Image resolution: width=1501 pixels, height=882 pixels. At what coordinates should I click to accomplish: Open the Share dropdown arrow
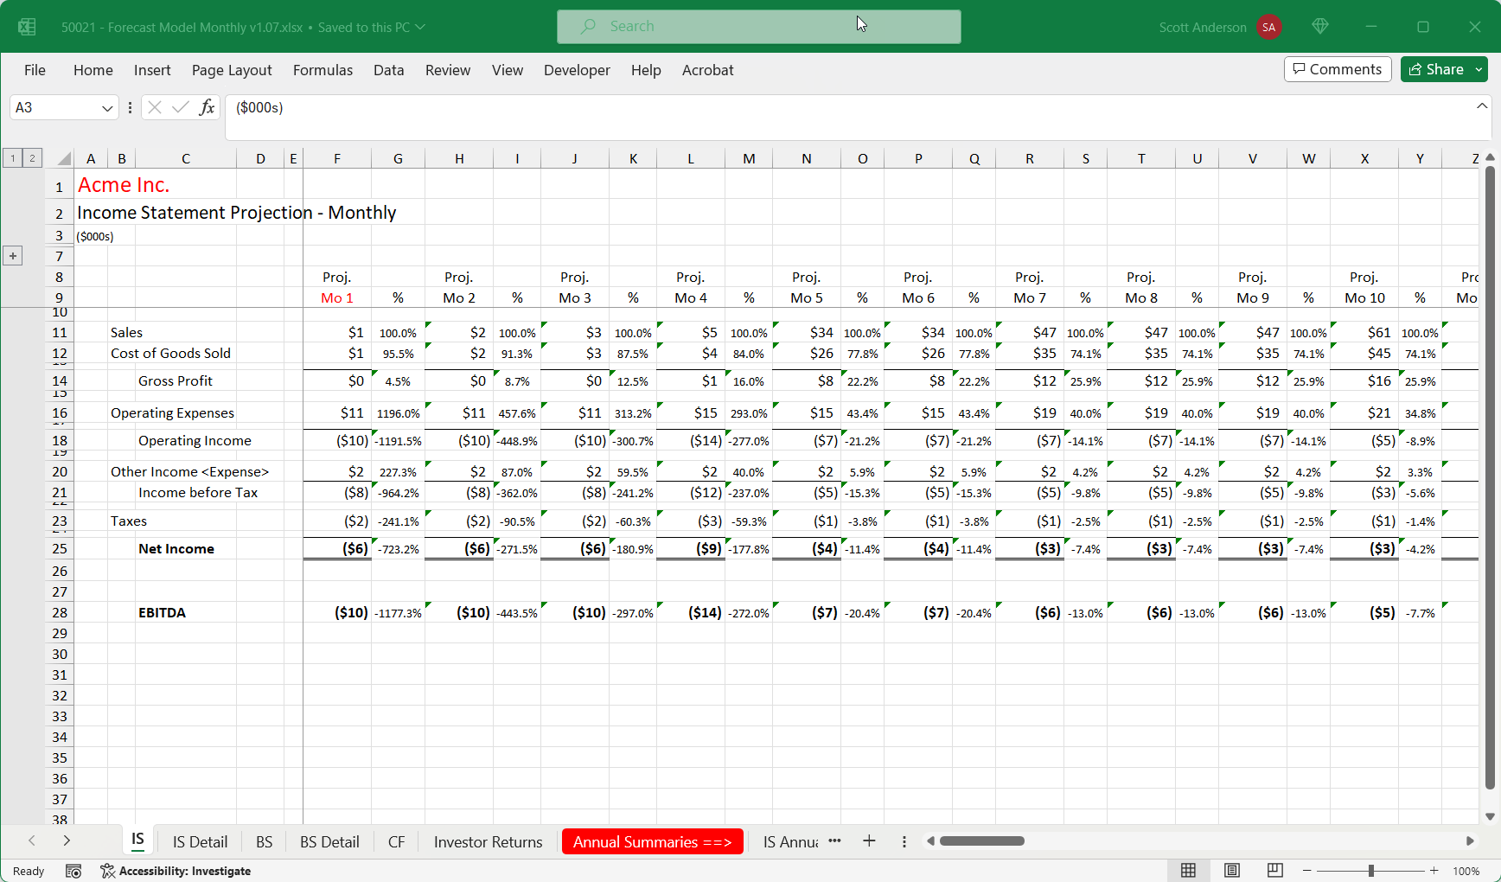pyautogui.click(x=1479, y=69)
